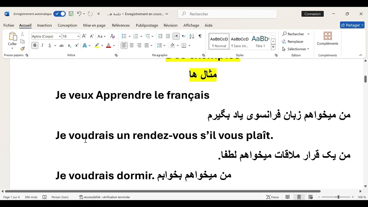Toggle Focus mode
Image resolution: width=368 pixels, height=207 pixels.
[x=273, y=197]
